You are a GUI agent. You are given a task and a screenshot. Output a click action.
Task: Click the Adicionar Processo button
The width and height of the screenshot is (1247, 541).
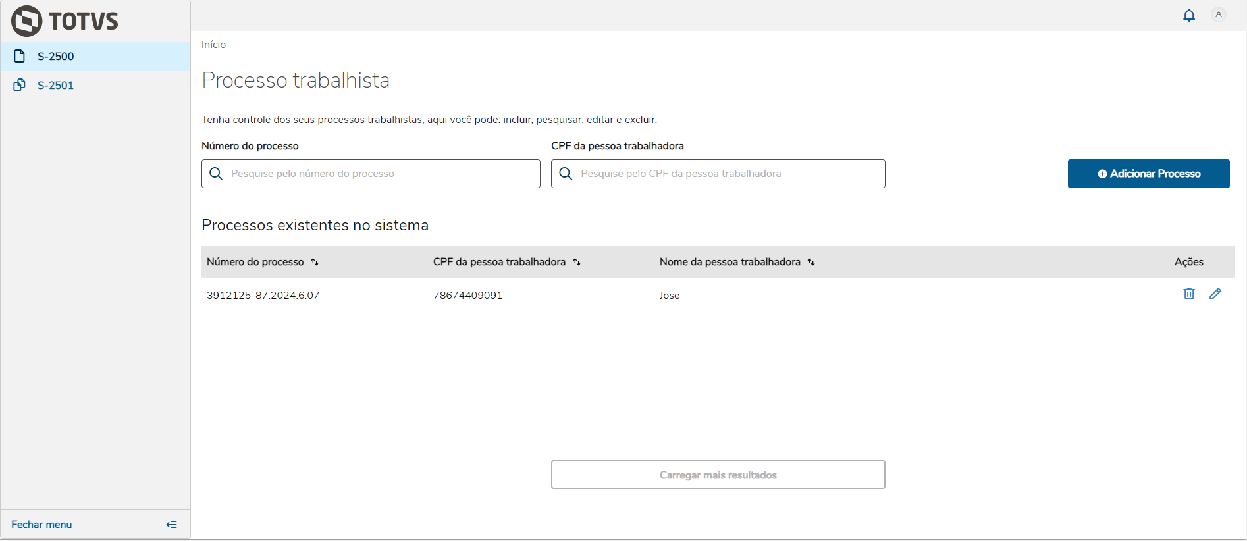tap(1148, 174)
